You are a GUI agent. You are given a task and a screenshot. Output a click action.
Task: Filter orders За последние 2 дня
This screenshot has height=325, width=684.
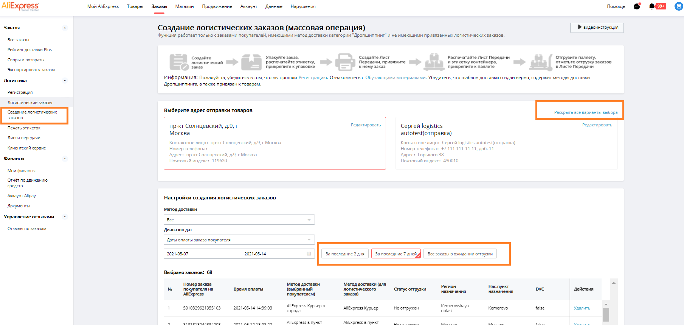click(345, 254)
